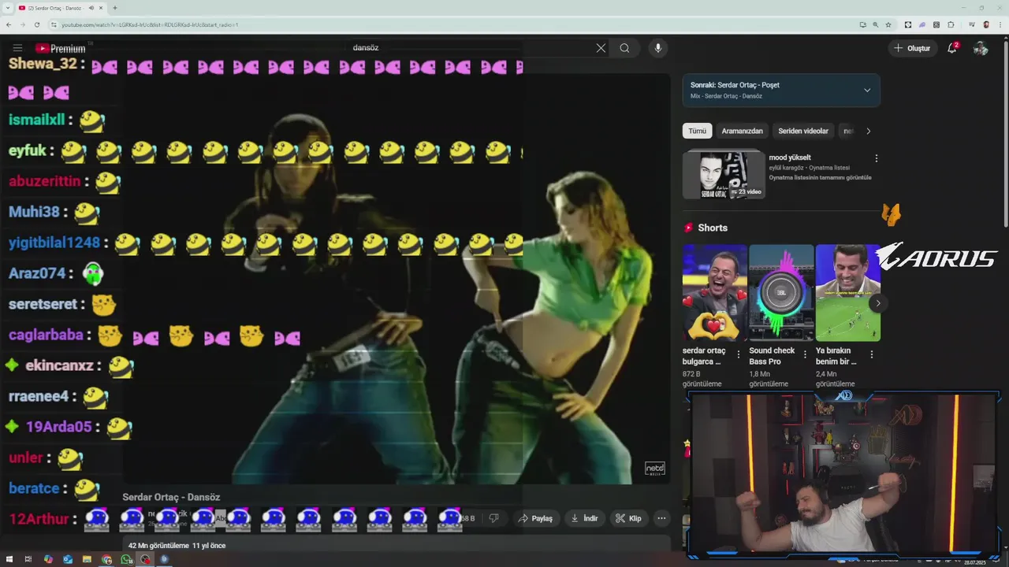Open the YouTube account avatar menu
This screenshot has height=567, width=1009.
pos(981,48)
